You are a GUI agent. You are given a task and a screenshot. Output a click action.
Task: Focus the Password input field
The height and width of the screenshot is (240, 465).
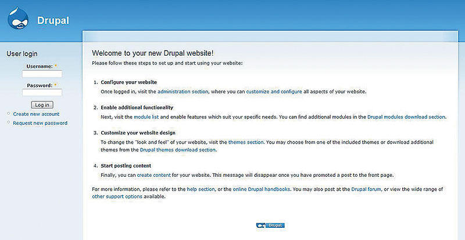tap(42, 93)
